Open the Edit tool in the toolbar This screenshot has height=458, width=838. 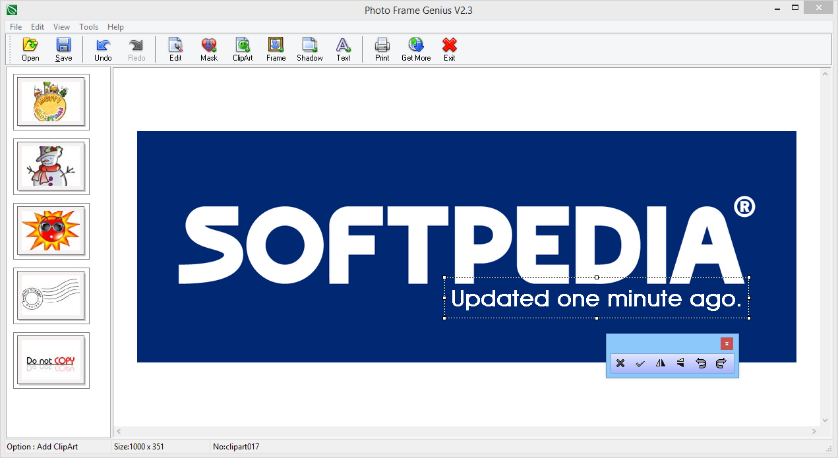tap(175, 49)
